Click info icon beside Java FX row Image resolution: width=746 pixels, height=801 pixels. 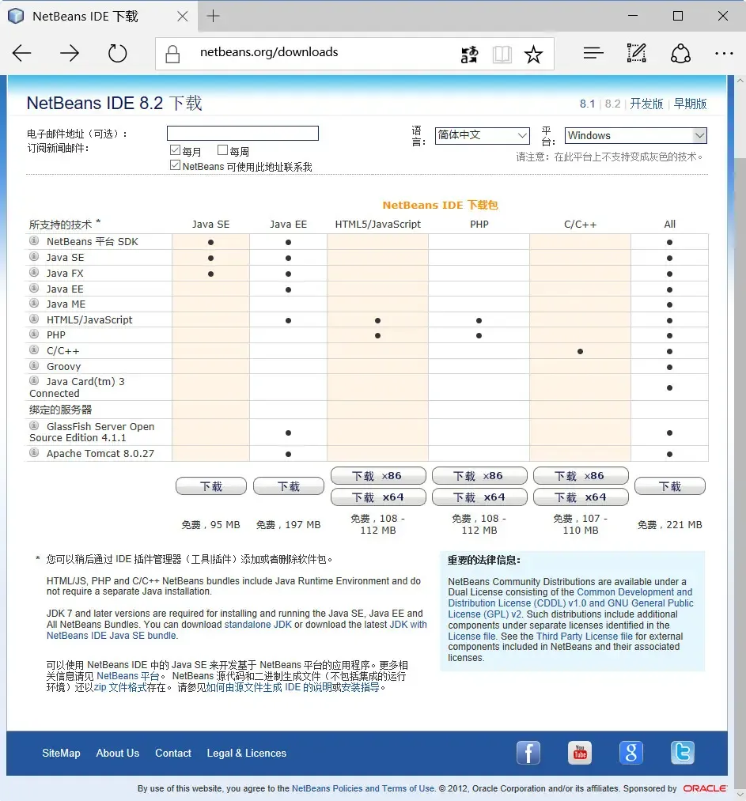coord(34,272)
